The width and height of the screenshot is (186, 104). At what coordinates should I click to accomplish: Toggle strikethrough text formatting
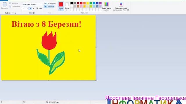pyautogui.click(x=40, y=8)
